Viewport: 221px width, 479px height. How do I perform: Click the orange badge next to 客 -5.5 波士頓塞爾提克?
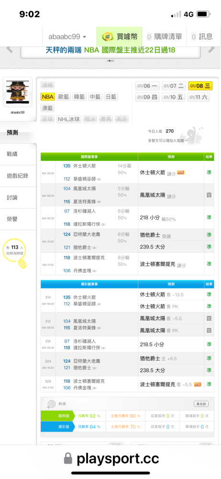pyautogui.click(x=198, y=384)
